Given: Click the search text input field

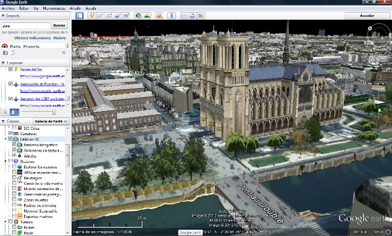Looking at the screenshot, I should click(26, 25).
